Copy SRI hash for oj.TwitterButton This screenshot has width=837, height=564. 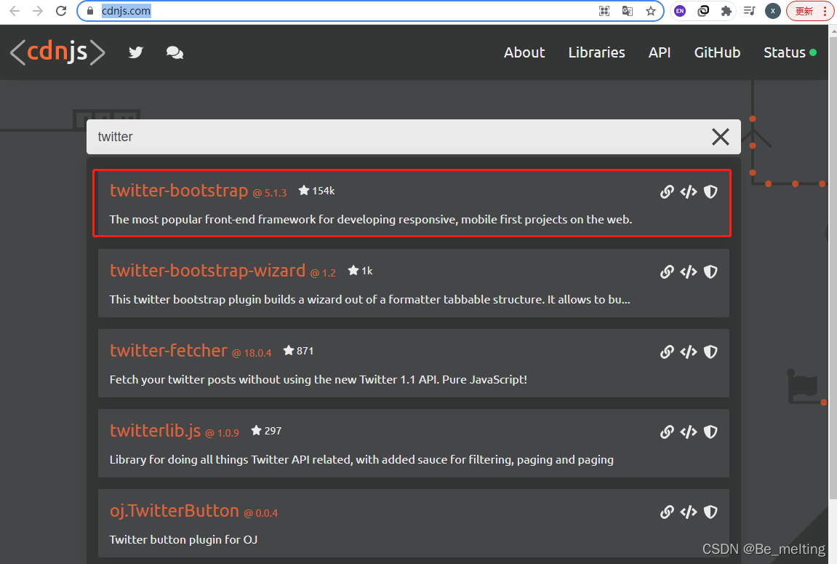coord(710,512)
